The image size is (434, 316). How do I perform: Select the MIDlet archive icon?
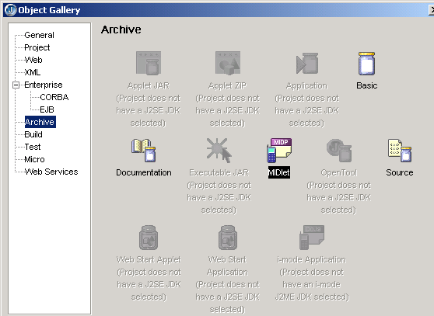point(279,151)
